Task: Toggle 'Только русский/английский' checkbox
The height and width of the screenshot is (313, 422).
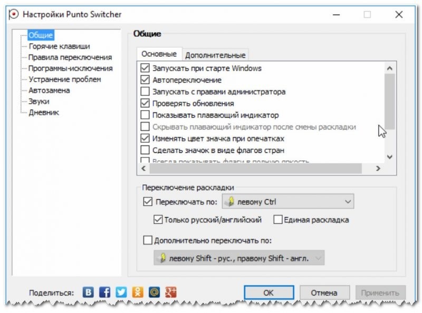Action: click(x=158, y=220)
